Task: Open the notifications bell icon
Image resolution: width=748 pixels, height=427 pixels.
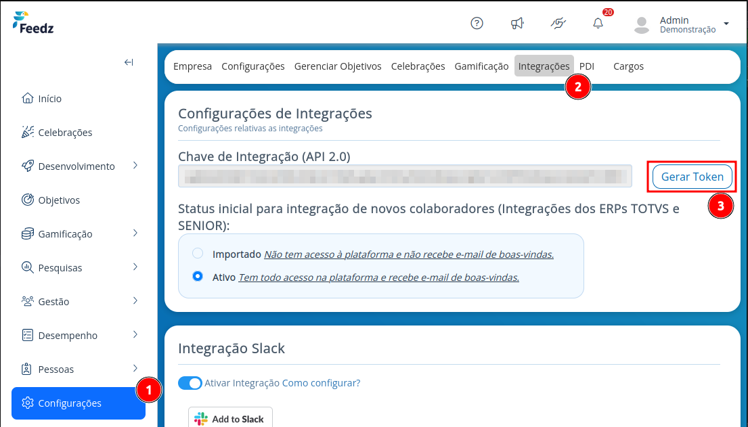Action: click(598, 23)
